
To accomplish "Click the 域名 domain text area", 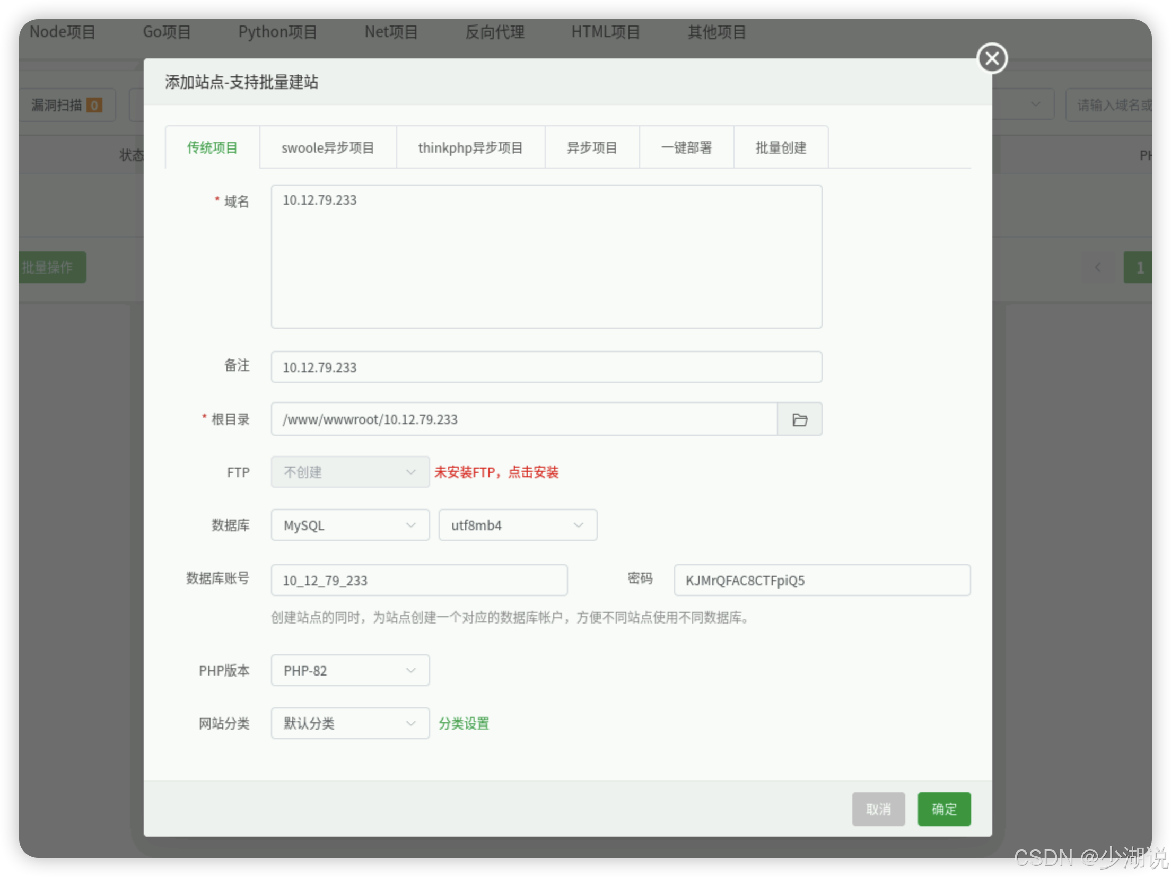I will coord(546,257).
